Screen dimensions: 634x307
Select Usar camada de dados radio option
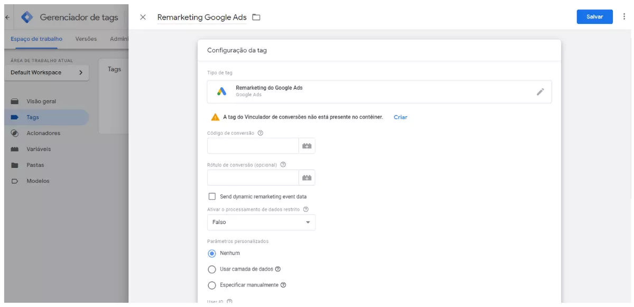(x=212, y=269)
